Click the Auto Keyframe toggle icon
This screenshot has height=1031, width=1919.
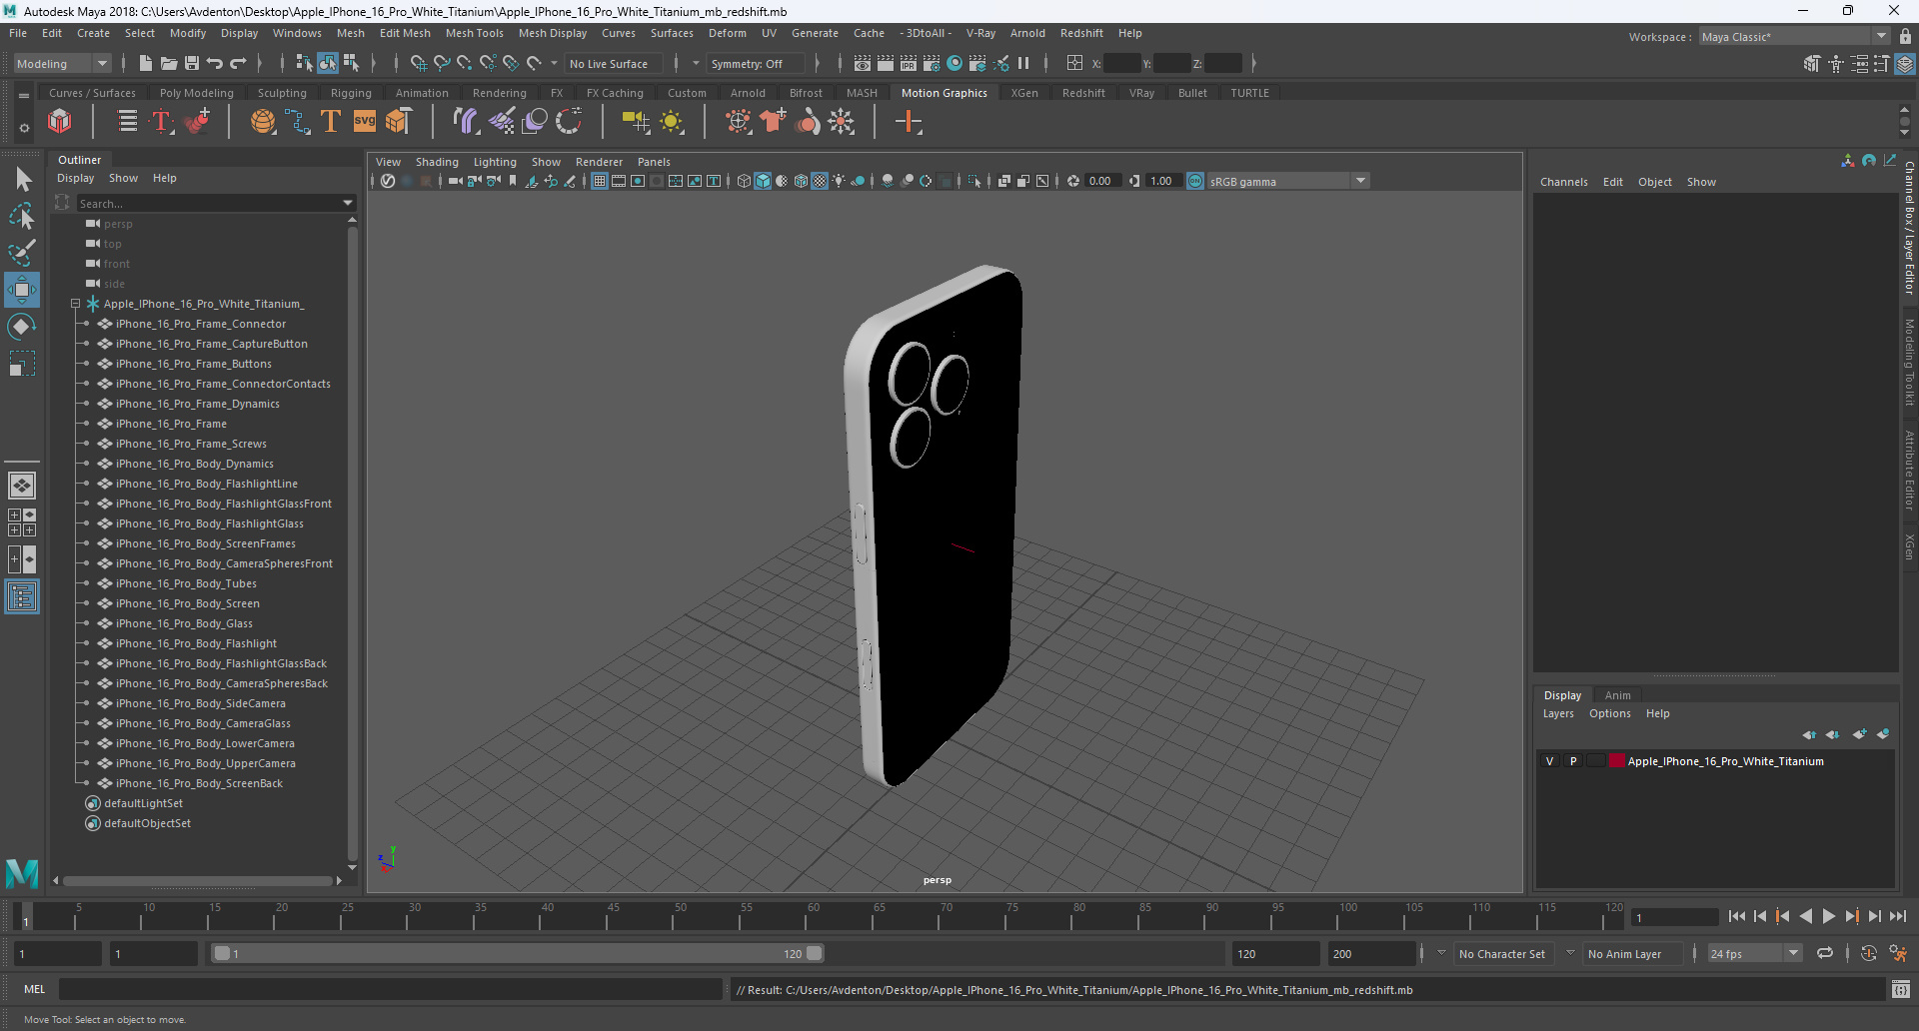(1869, 953)
